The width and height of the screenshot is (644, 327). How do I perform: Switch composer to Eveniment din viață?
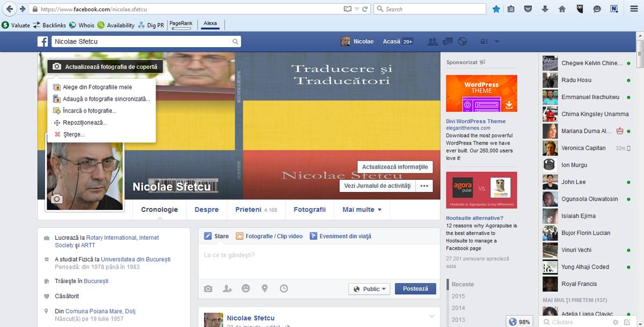pyautogui.click(x=340, y=236)
